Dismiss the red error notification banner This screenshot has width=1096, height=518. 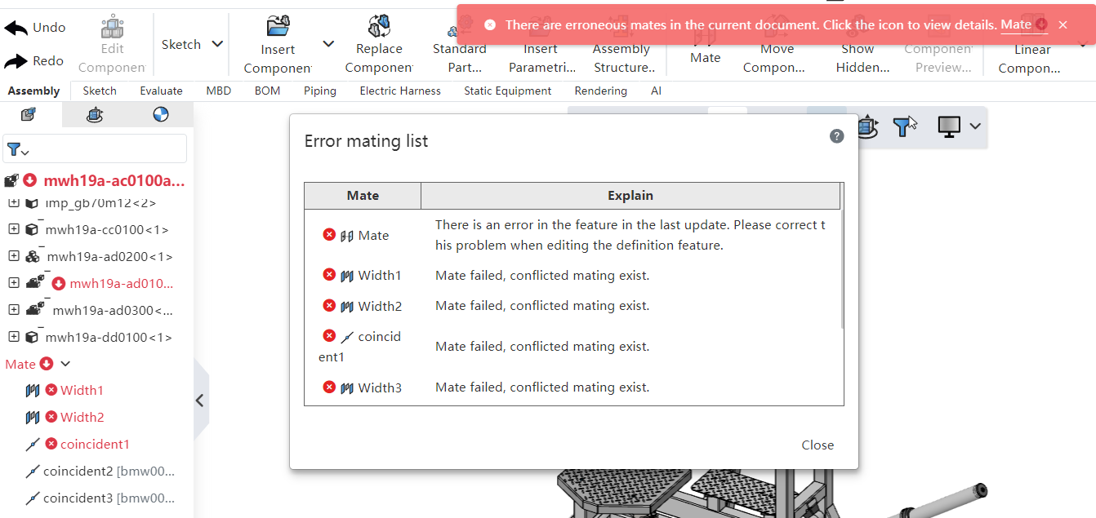pos(1063,24)
